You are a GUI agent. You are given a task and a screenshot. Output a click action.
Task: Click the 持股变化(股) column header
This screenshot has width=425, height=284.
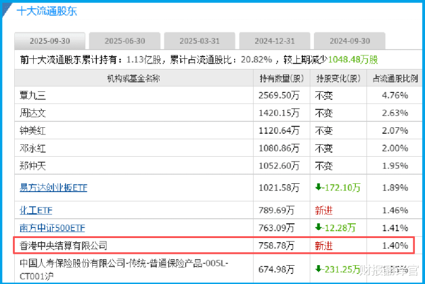pyautogui.click(x=338, y=78)
